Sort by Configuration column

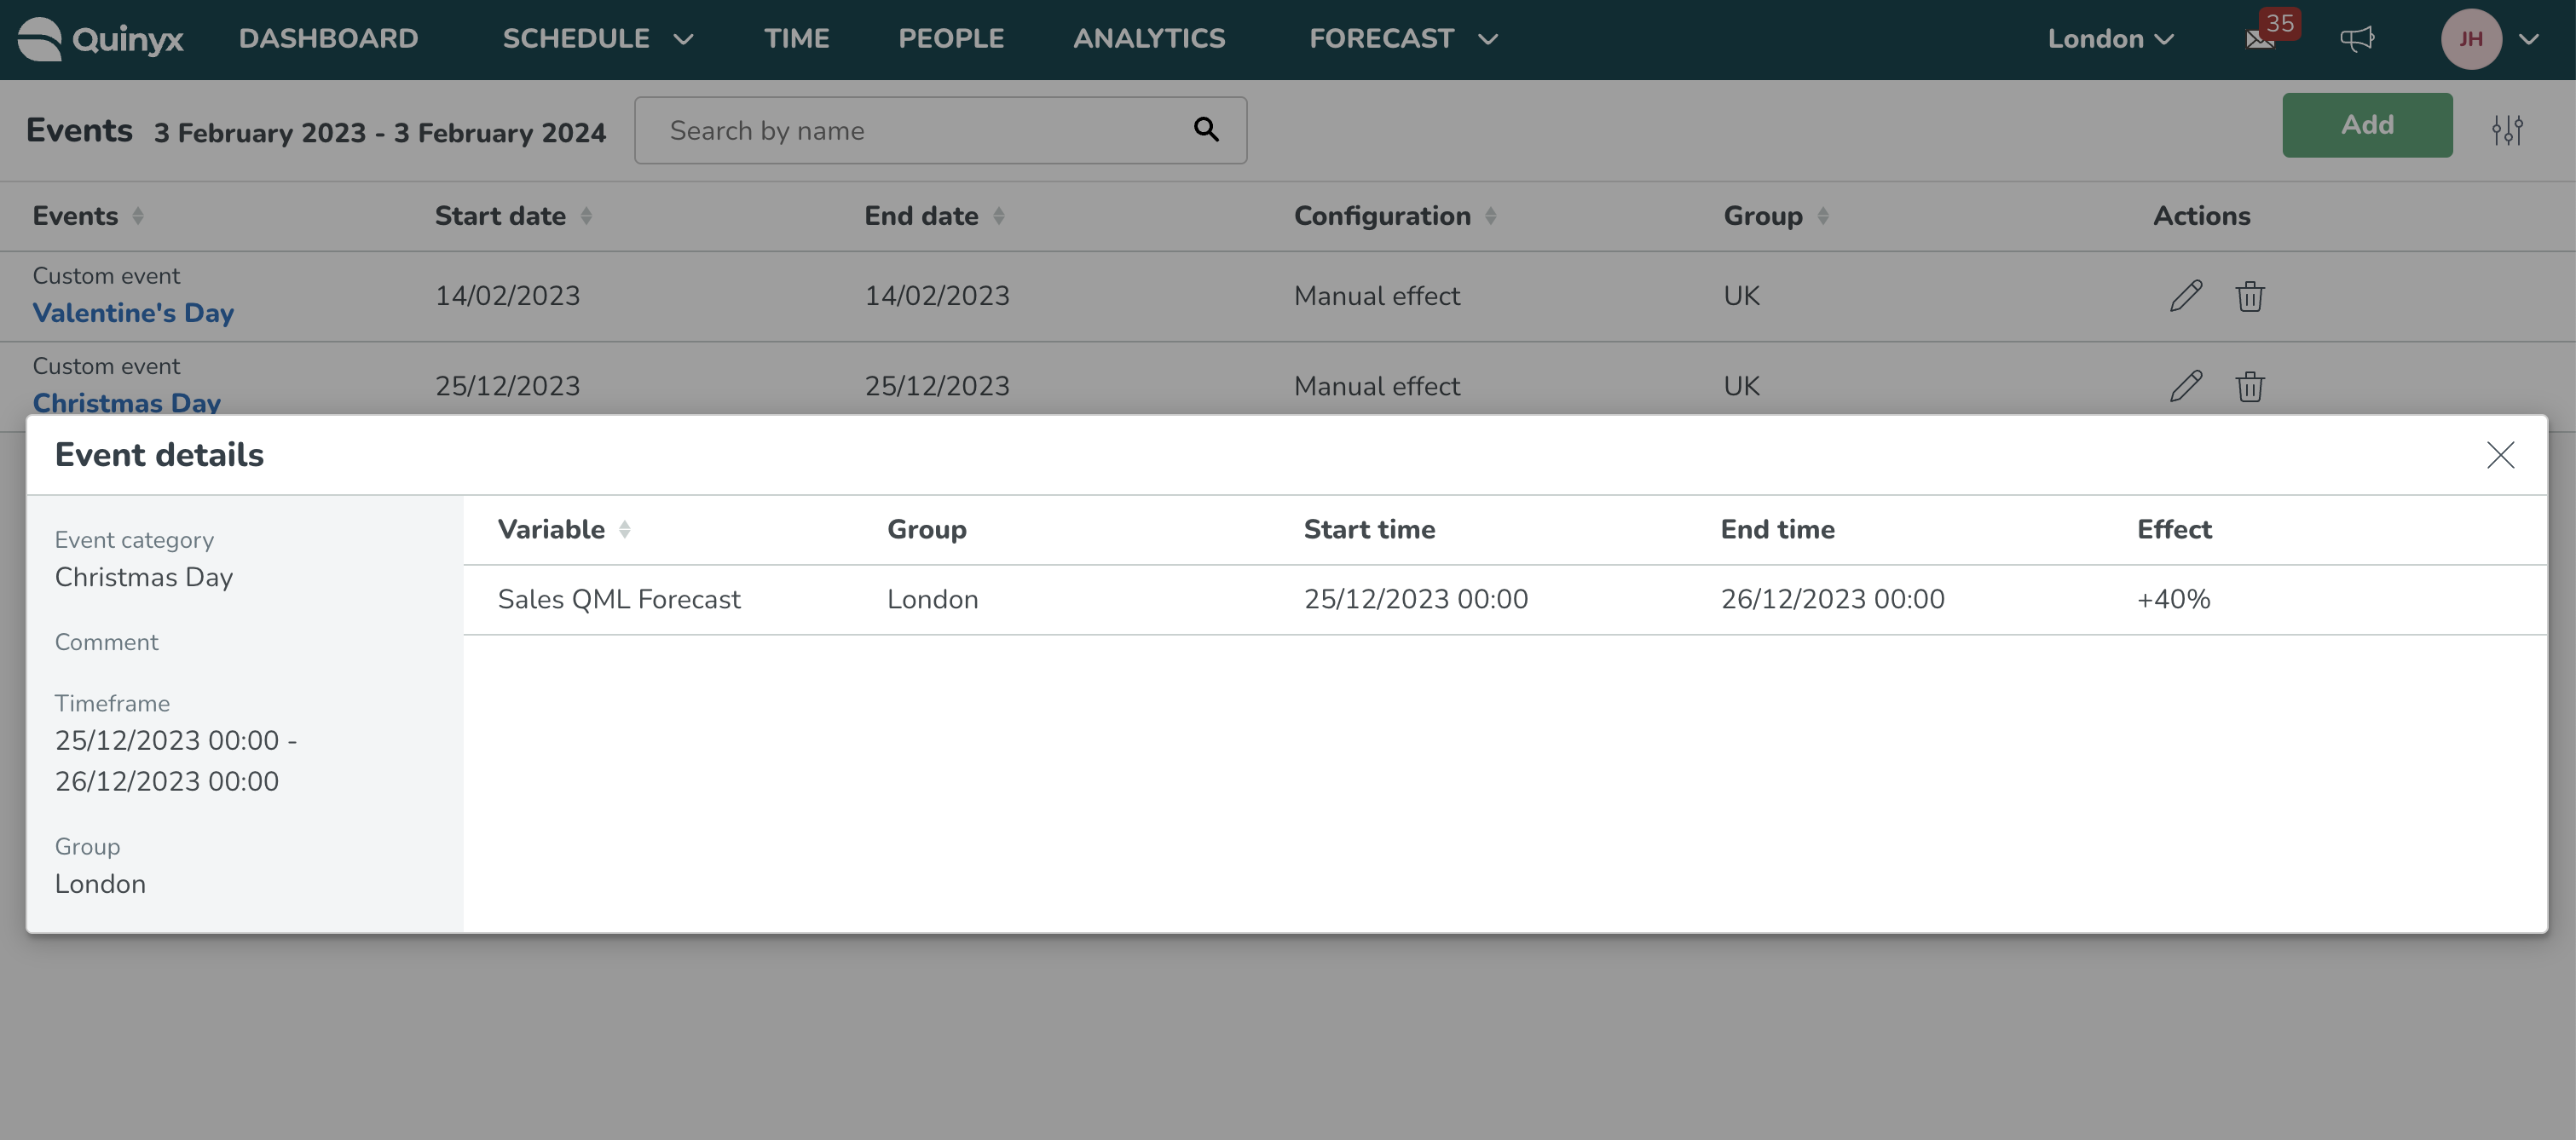pos(1490,216)
